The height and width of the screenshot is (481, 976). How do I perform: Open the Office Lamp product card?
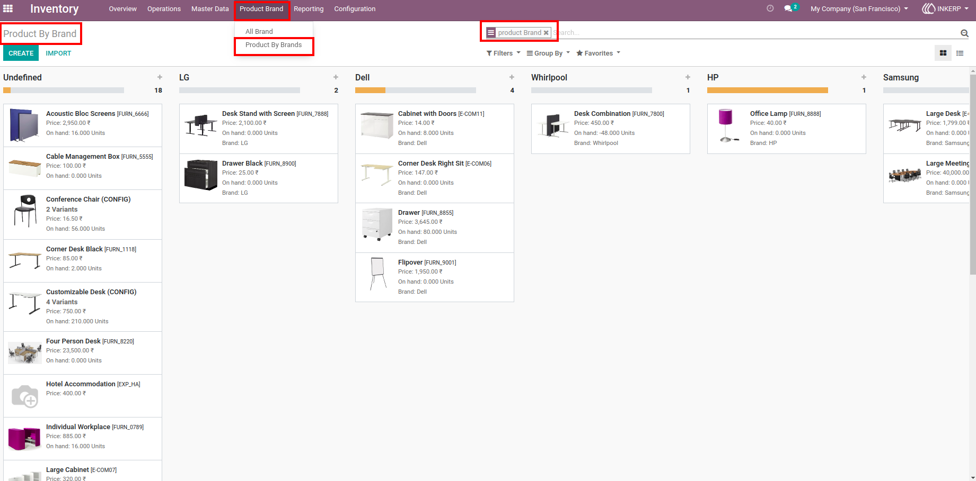tap(787, 129)
